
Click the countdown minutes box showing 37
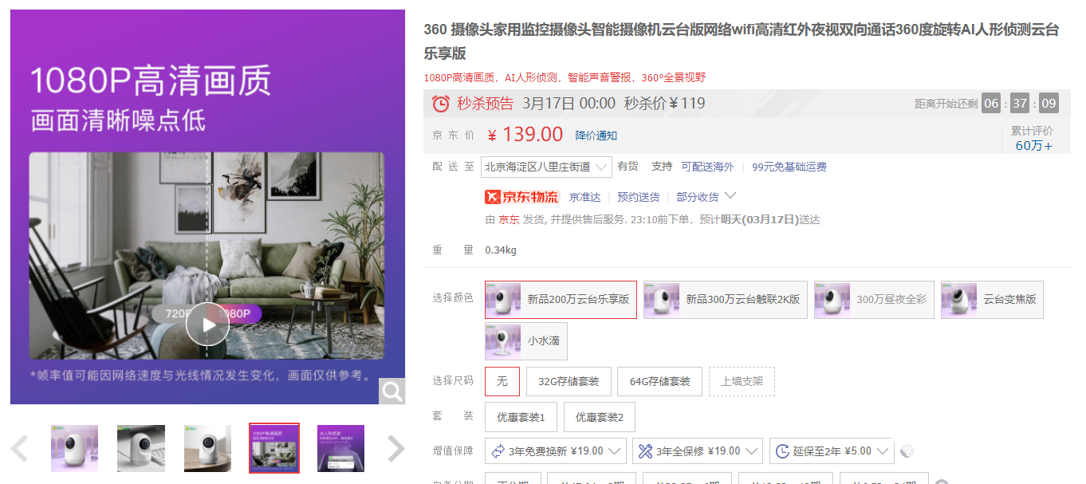(x=1020, y=104)
